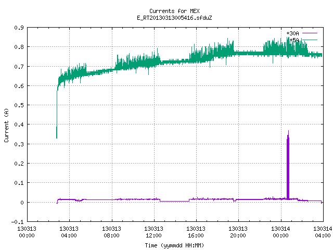Image resolution: width=333 pixels, height=250 pixels.
Task: Click the 0.4 y-axis tick label
Action: (x=19, y=124)
